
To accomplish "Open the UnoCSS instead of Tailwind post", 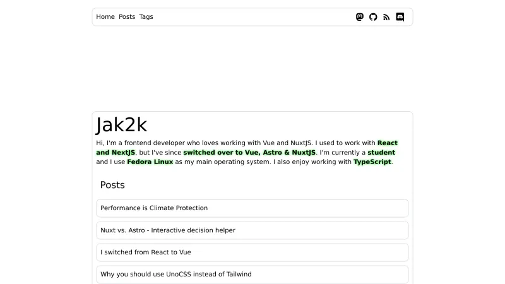I will point(176,275).
